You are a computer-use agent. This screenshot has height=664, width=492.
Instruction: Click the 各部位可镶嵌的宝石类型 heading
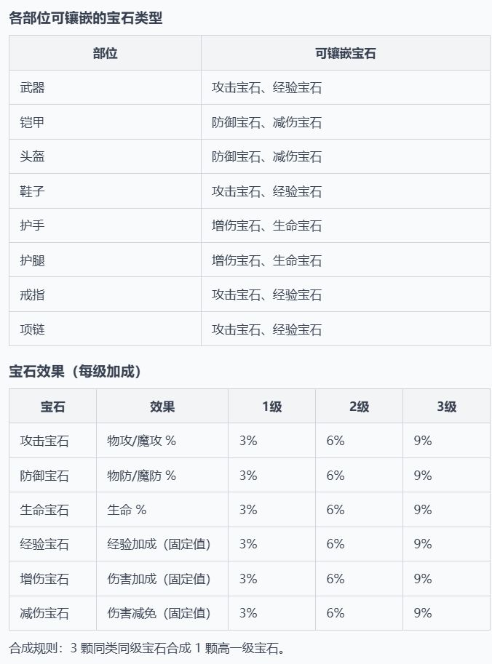pyautogui.click(x=86, y=19)
